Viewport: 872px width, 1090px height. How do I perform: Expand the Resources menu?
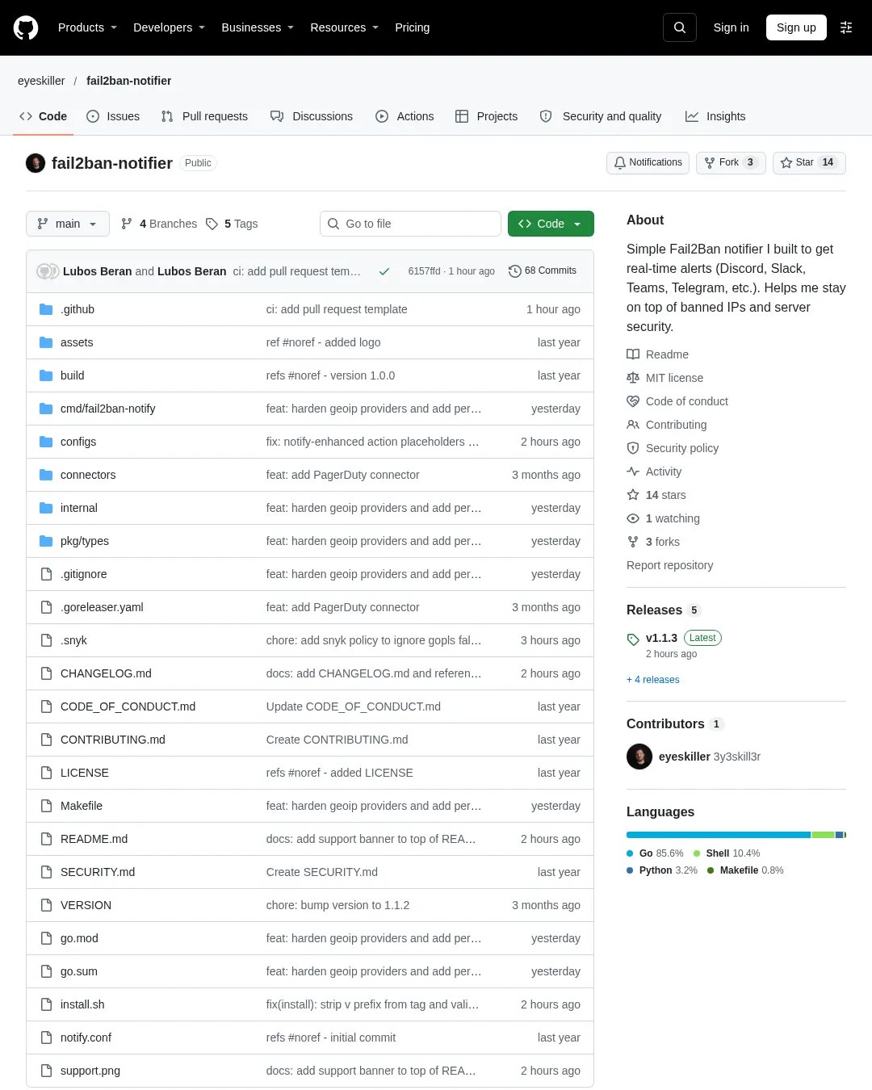(345, 27)
